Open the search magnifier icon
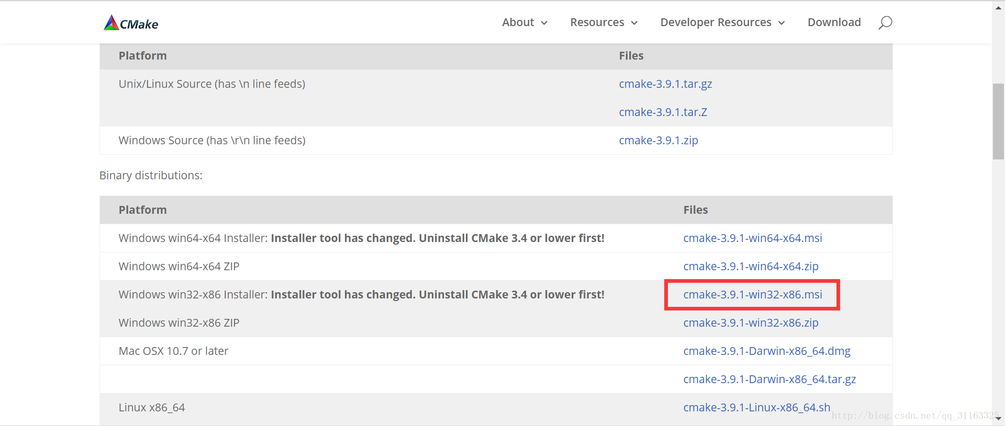Screen dimensions: 1005x426 885,22
